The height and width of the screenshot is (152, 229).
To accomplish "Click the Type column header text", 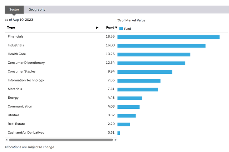I will tap(11, 28).
